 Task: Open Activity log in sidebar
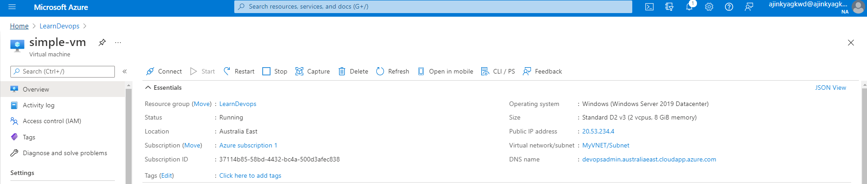(38, 105)
